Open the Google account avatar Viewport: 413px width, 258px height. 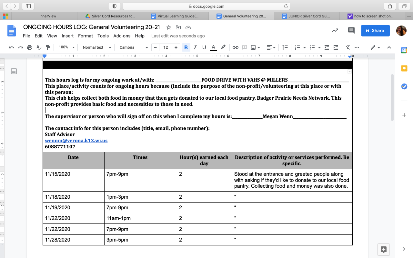click(x=401, y=31)
